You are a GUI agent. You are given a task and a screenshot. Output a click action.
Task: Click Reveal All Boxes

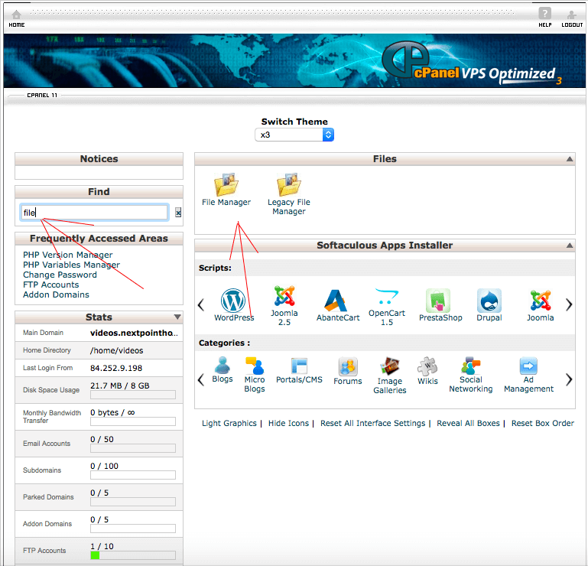468,423
